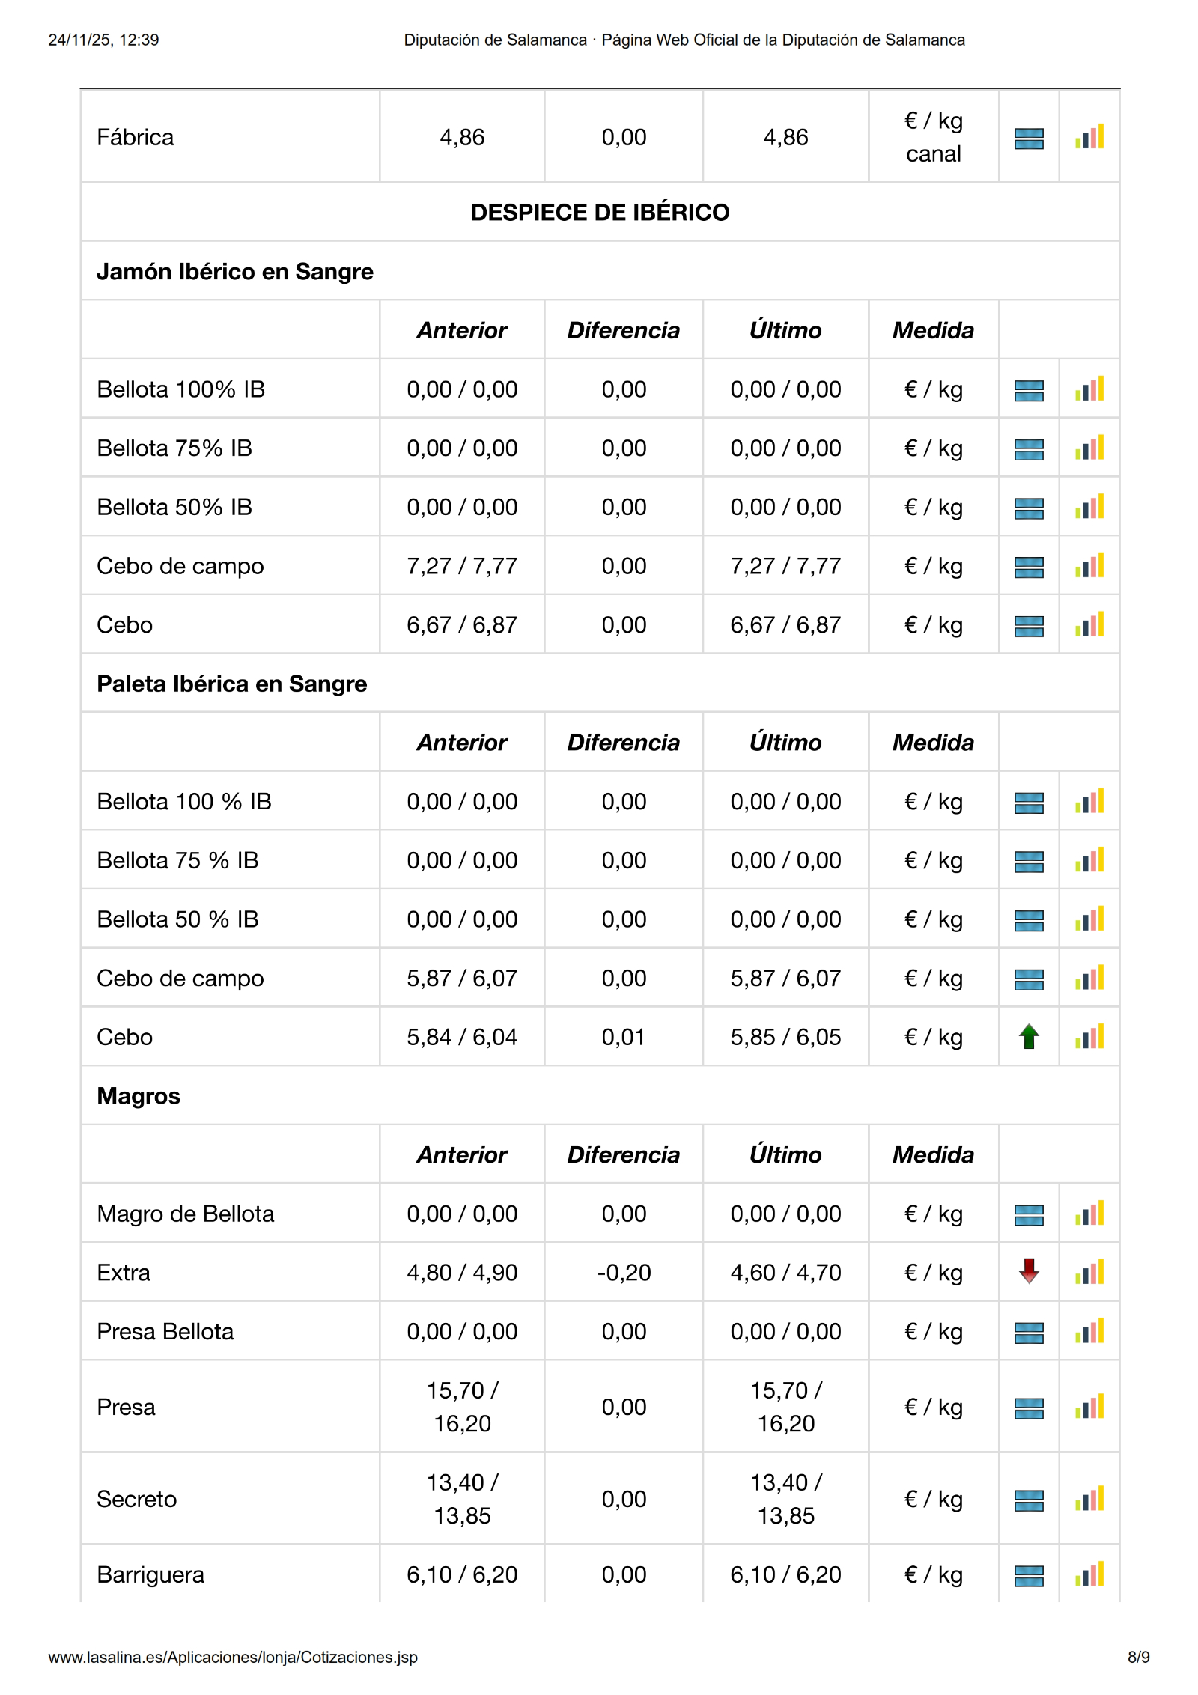Screen dimensions: 1198x1695
Task: Click the Paleta Ibérica en Sangre heading
Action: (x=232, y=684)
